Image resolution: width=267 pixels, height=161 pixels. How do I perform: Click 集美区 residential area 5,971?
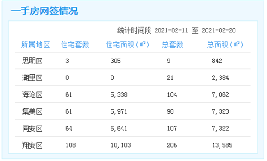click(119, 111)
